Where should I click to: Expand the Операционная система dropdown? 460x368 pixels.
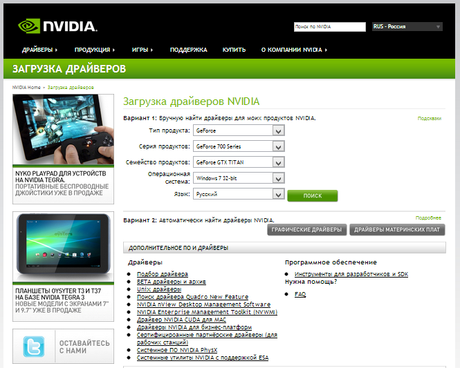[x=239, y=178]
